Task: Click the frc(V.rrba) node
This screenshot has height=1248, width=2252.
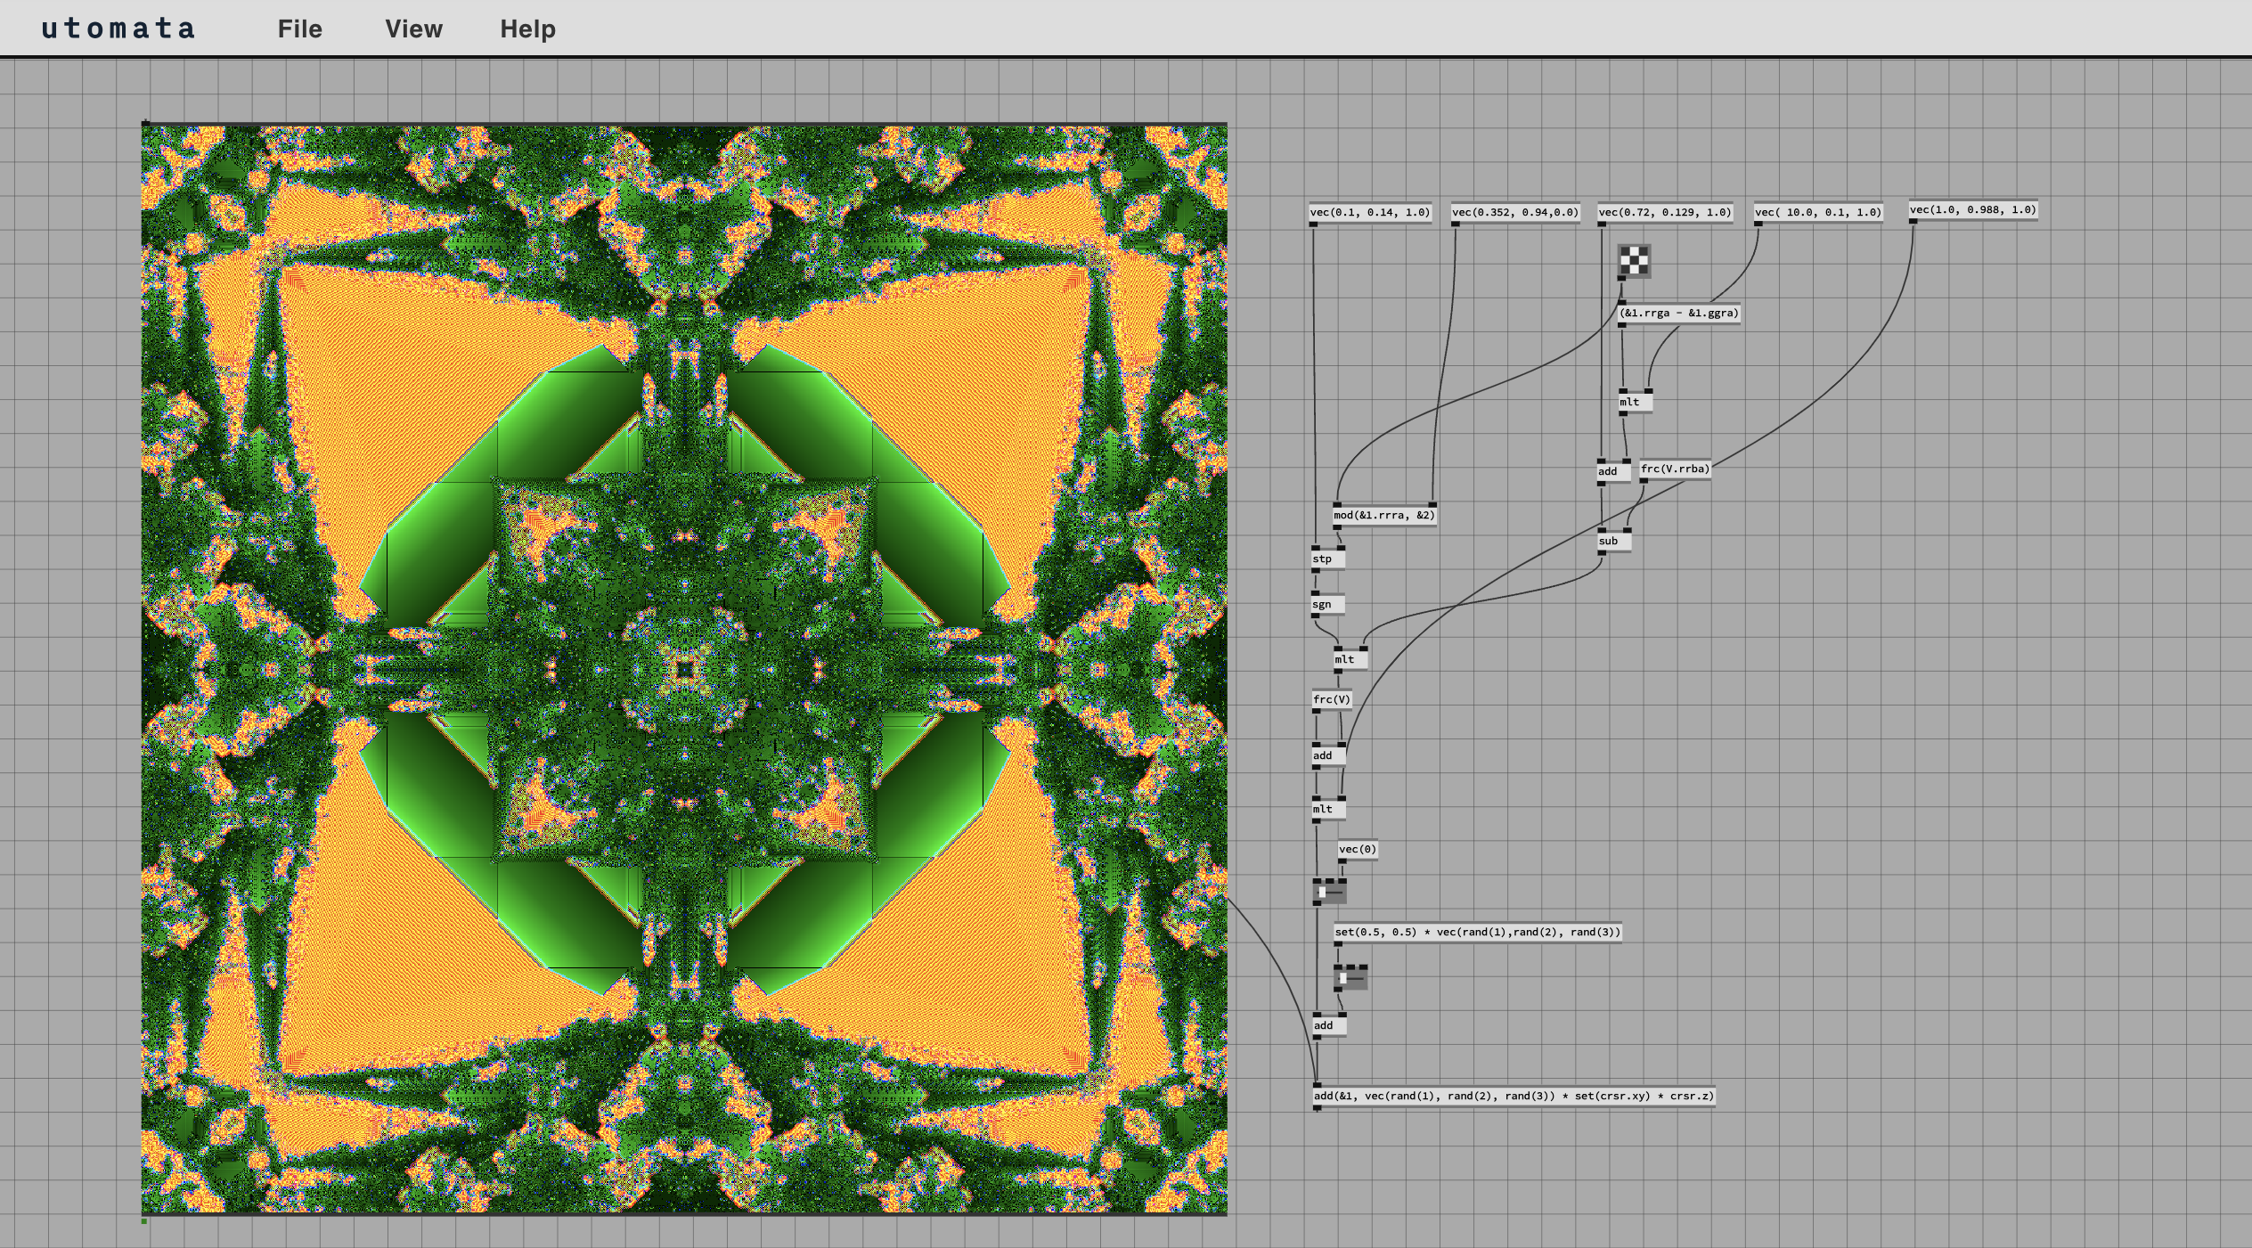Action: pyautogui.click(x=1675, y=469)
